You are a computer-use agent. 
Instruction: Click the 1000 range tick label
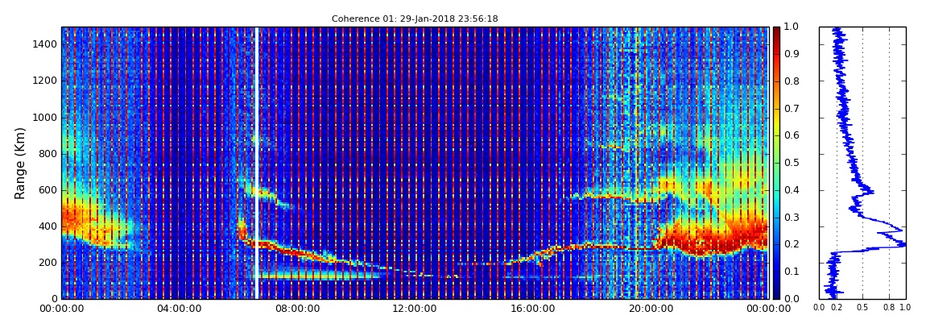(45, 117)
